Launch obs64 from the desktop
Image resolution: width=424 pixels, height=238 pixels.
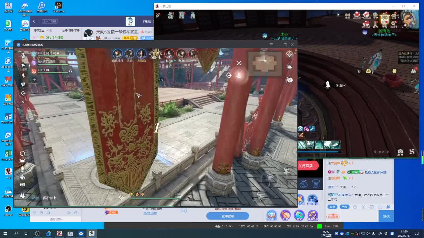point(8,211)
